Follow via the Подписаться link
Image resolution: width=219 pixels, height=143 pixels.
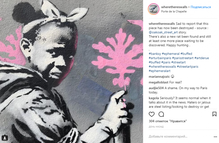[201, 7]
